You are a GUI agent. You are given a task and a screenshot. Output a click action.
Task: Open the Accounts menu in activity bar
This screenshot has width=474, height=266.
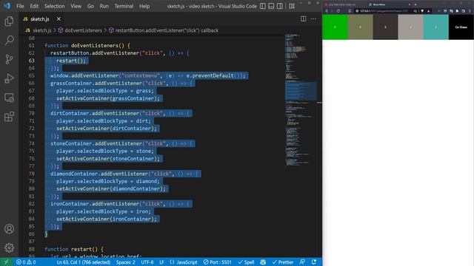coord(9,229)
